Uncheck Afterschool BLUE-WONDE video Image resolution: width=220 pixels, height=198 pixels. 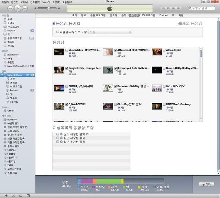click(x=115, y=50)
